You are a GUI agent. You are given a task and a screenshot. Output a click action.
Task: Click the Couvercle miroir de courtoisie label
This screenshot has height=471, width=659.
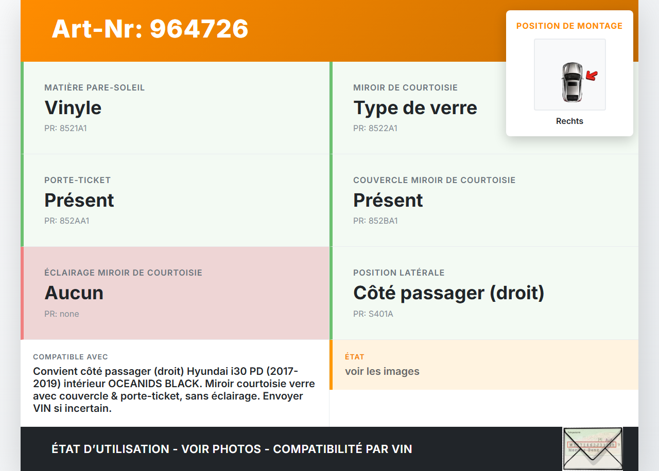coord(434,180)
